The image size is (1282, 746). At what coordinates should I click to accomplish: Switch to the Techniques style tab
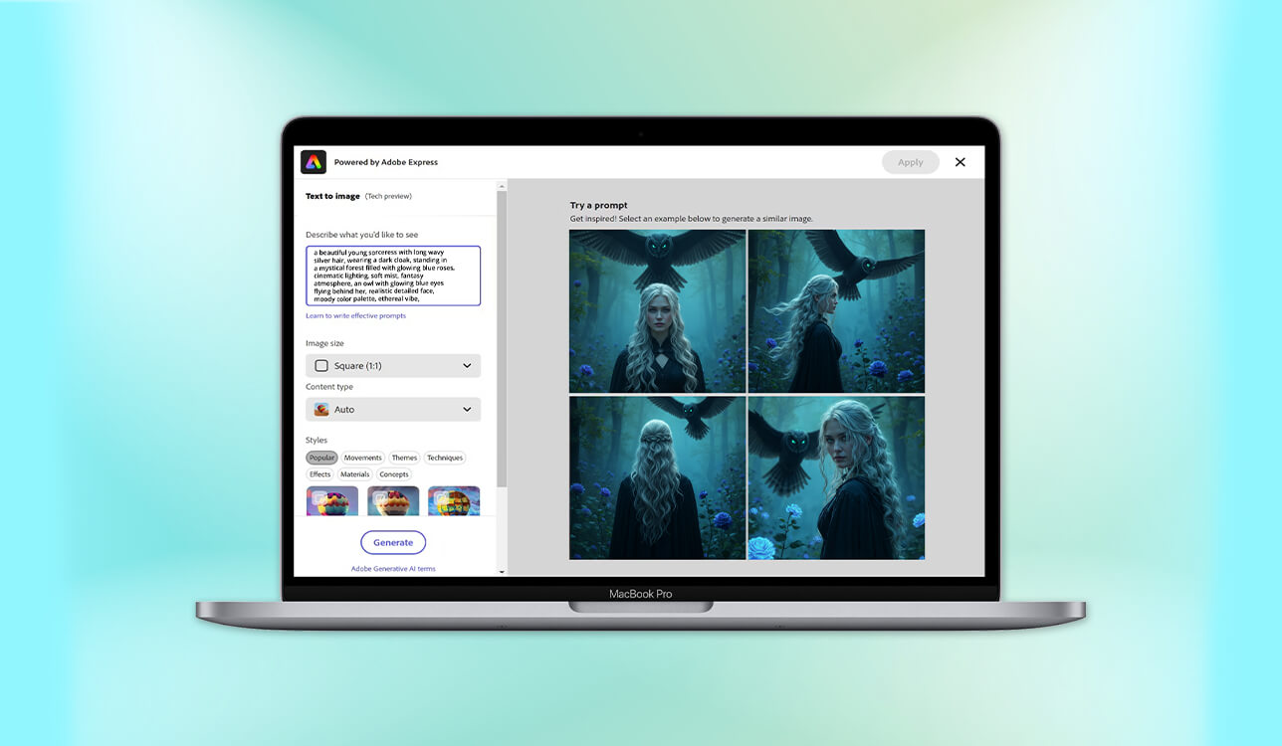tap(445, 458)
